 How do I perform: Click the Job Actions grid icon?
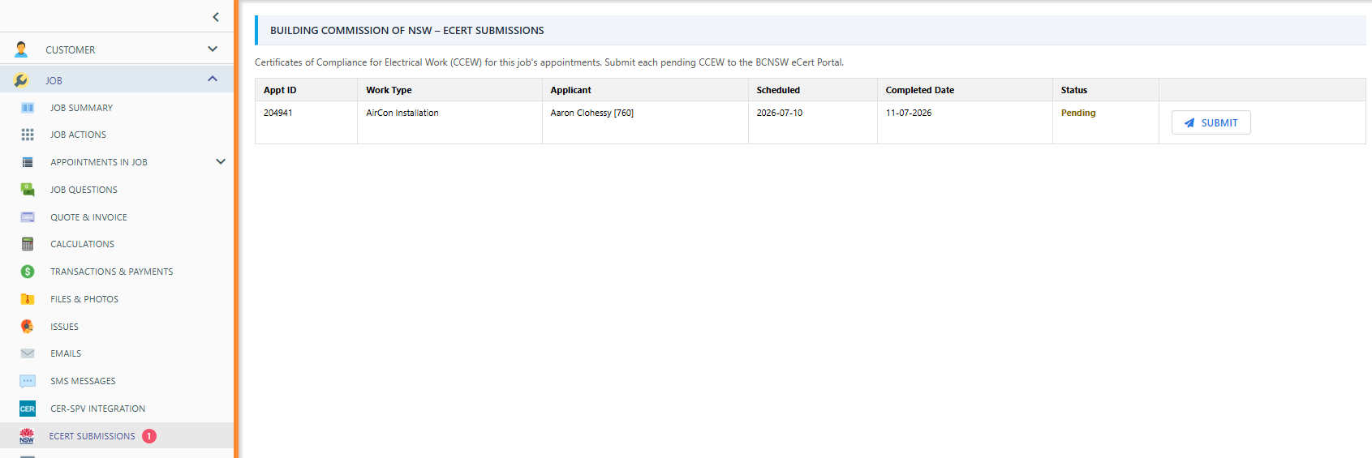tap(28, 135)
